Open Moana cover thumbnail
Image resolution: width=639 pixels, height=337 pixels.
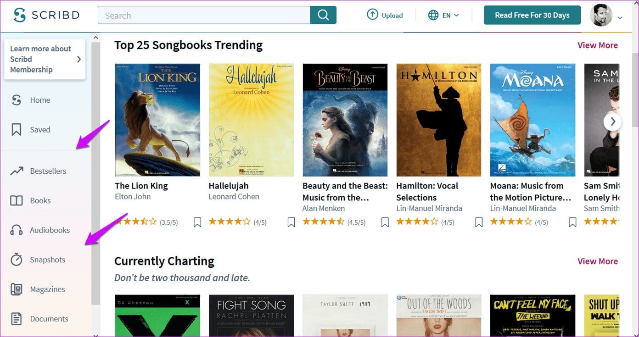click(x=532, y=120)
